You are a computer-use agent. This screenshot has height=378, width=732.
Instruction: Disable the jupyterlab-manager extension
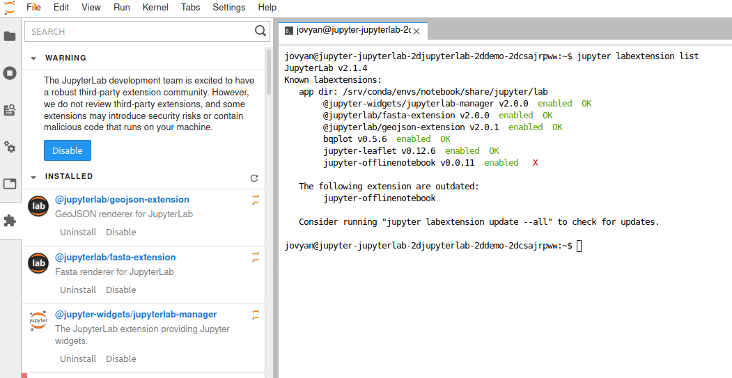point(121,359)
